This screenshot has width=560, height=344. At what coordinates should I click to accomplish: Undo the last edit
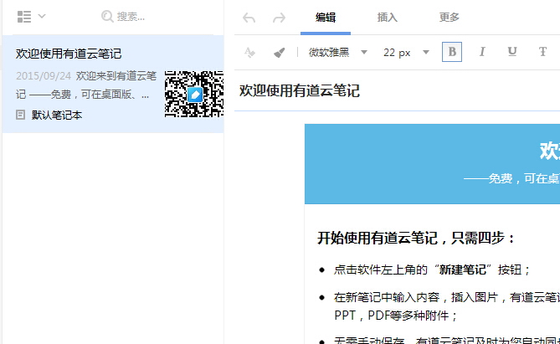[x=249, y=18]
